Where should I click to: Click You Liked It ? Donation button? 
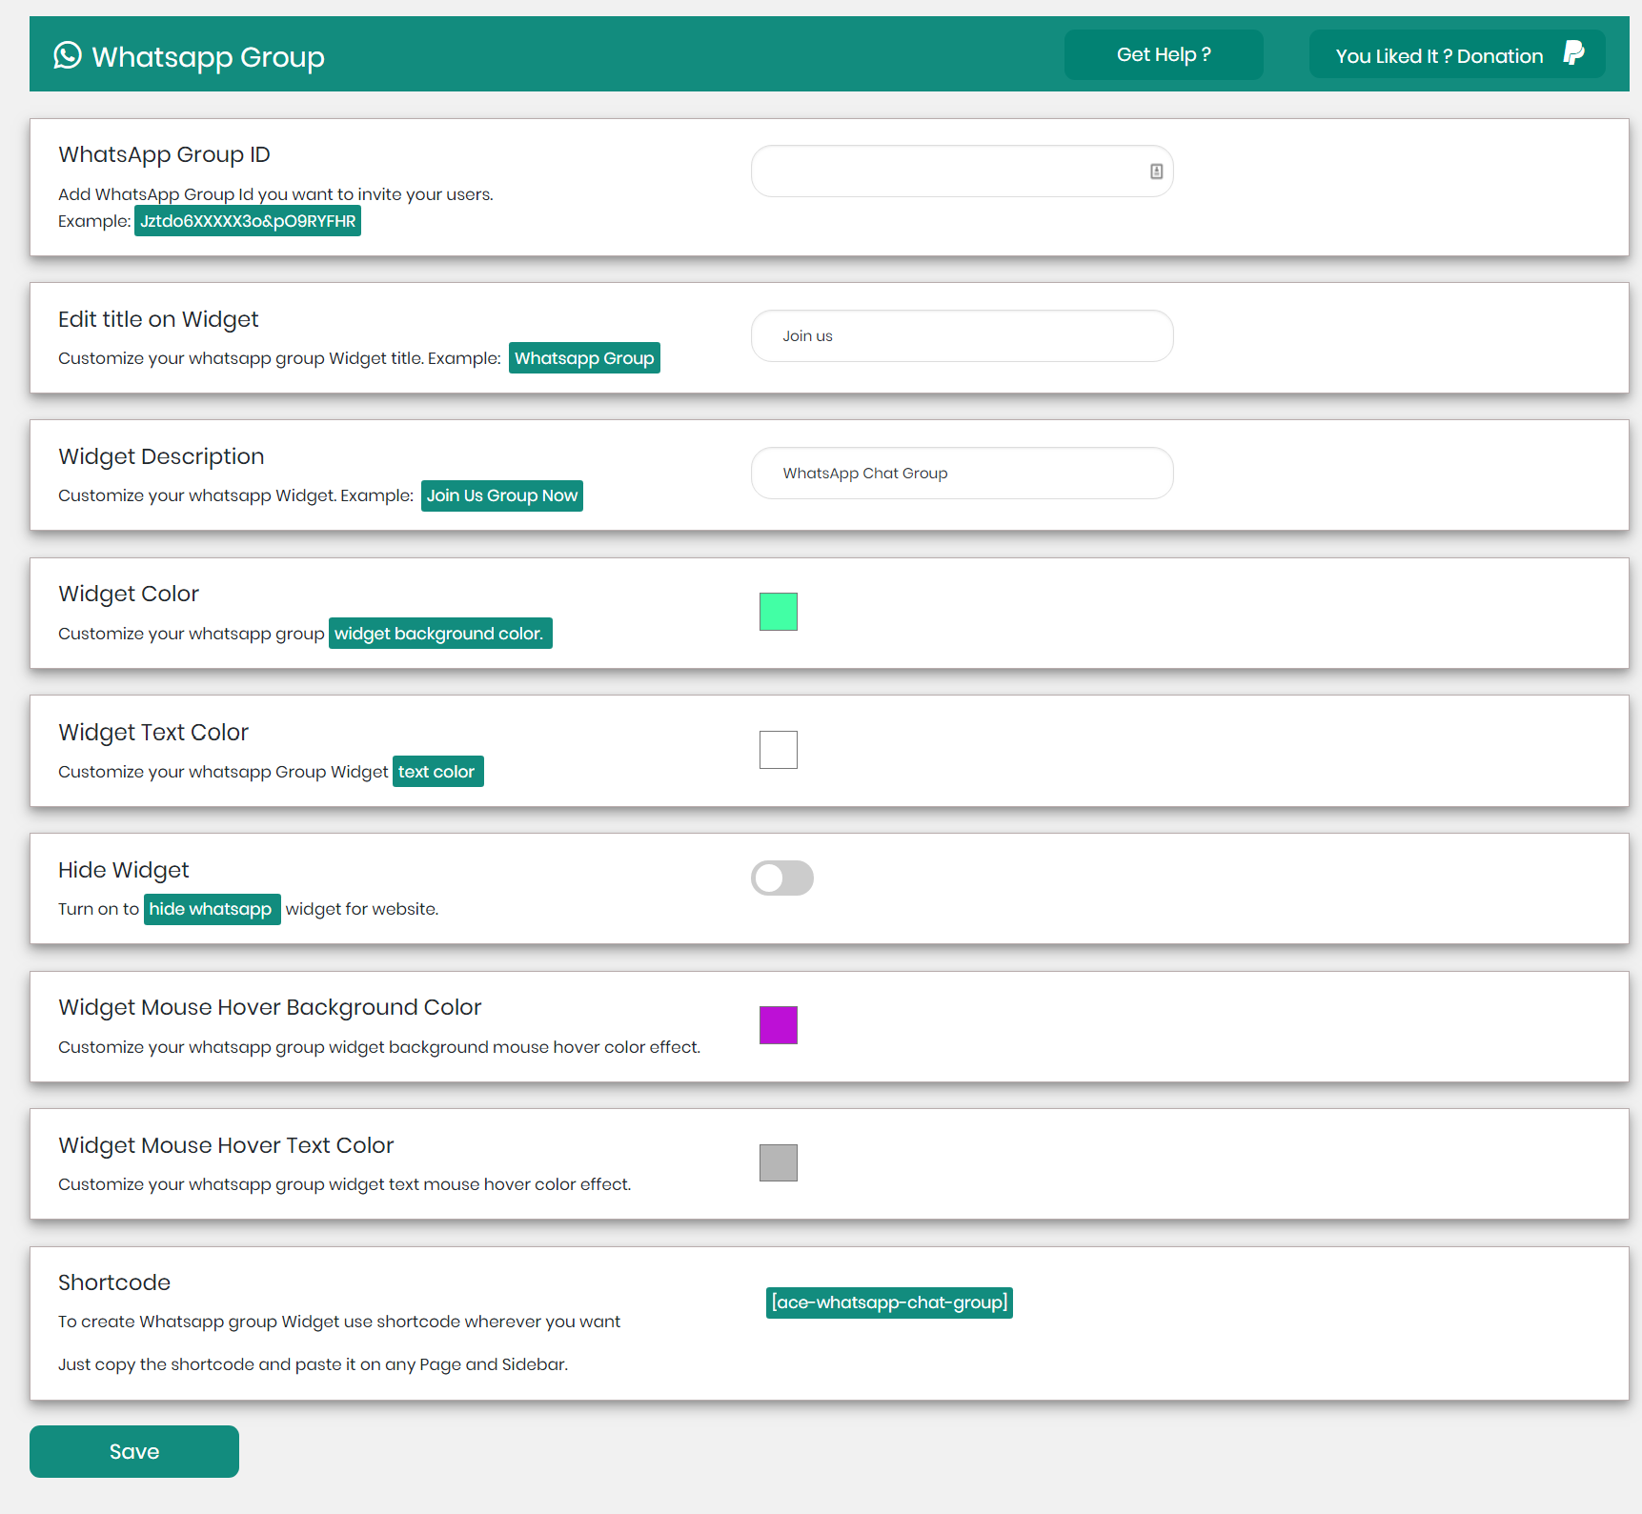pos(1457,54)
